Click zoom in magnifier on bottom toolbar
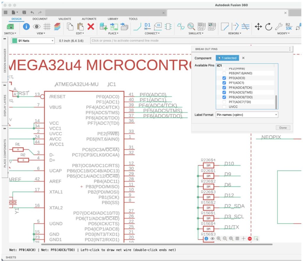Viewport: 303px width, 261px height. (219, 238)
